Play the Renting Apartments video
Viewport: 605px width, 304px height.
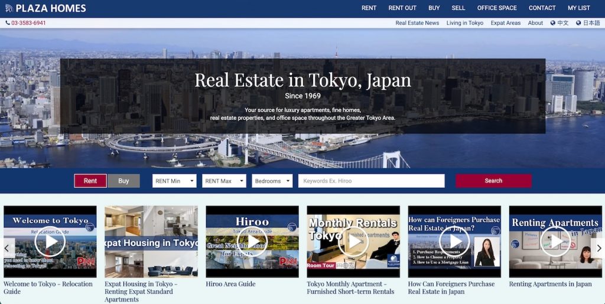coord(555,241)
